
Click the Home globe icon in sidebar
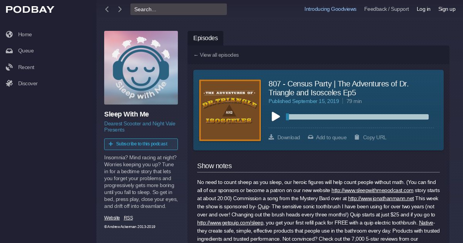click(x=9, y=34)
